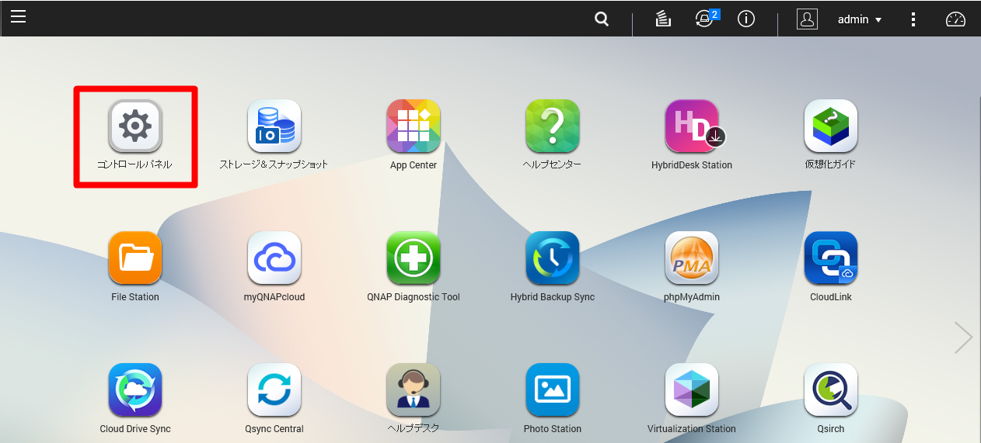
Task: Open phpMyAdmin icon
Action: click(692, 258)
